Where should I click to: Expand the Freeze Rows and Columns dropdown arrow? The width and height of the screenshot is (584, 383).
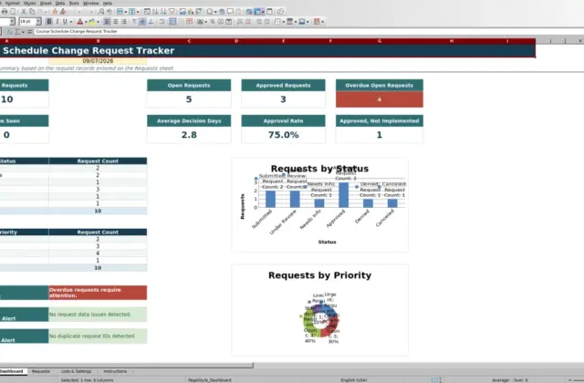[263, 12]
